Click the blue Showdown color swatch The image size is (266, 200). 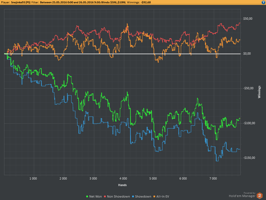click(x=133, y=197)
